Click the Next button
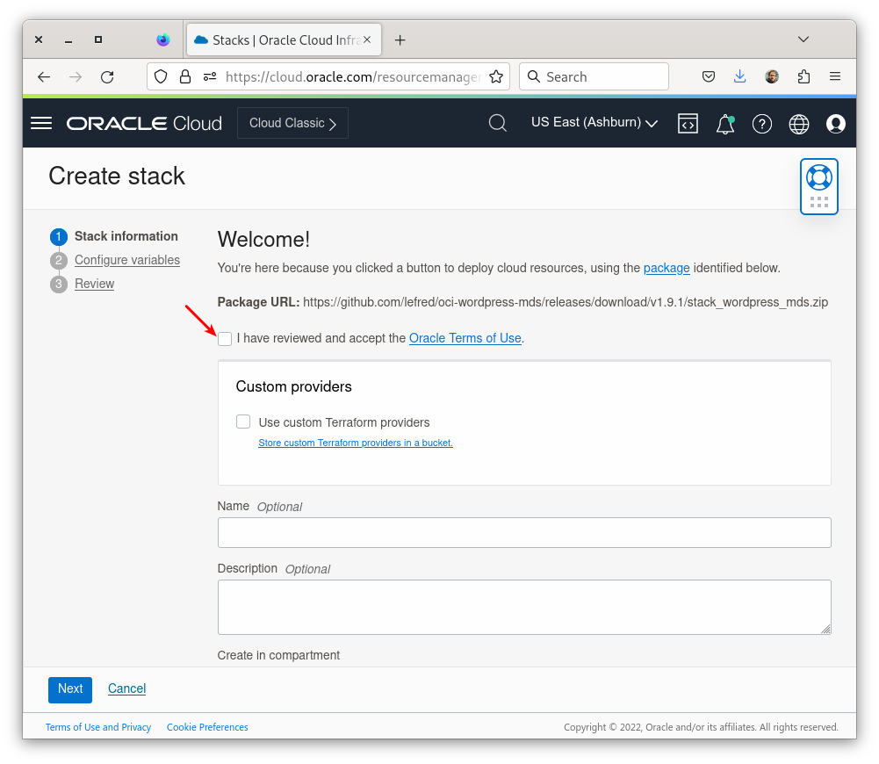The height and width of the screenshot is (764, 879). 69,689
